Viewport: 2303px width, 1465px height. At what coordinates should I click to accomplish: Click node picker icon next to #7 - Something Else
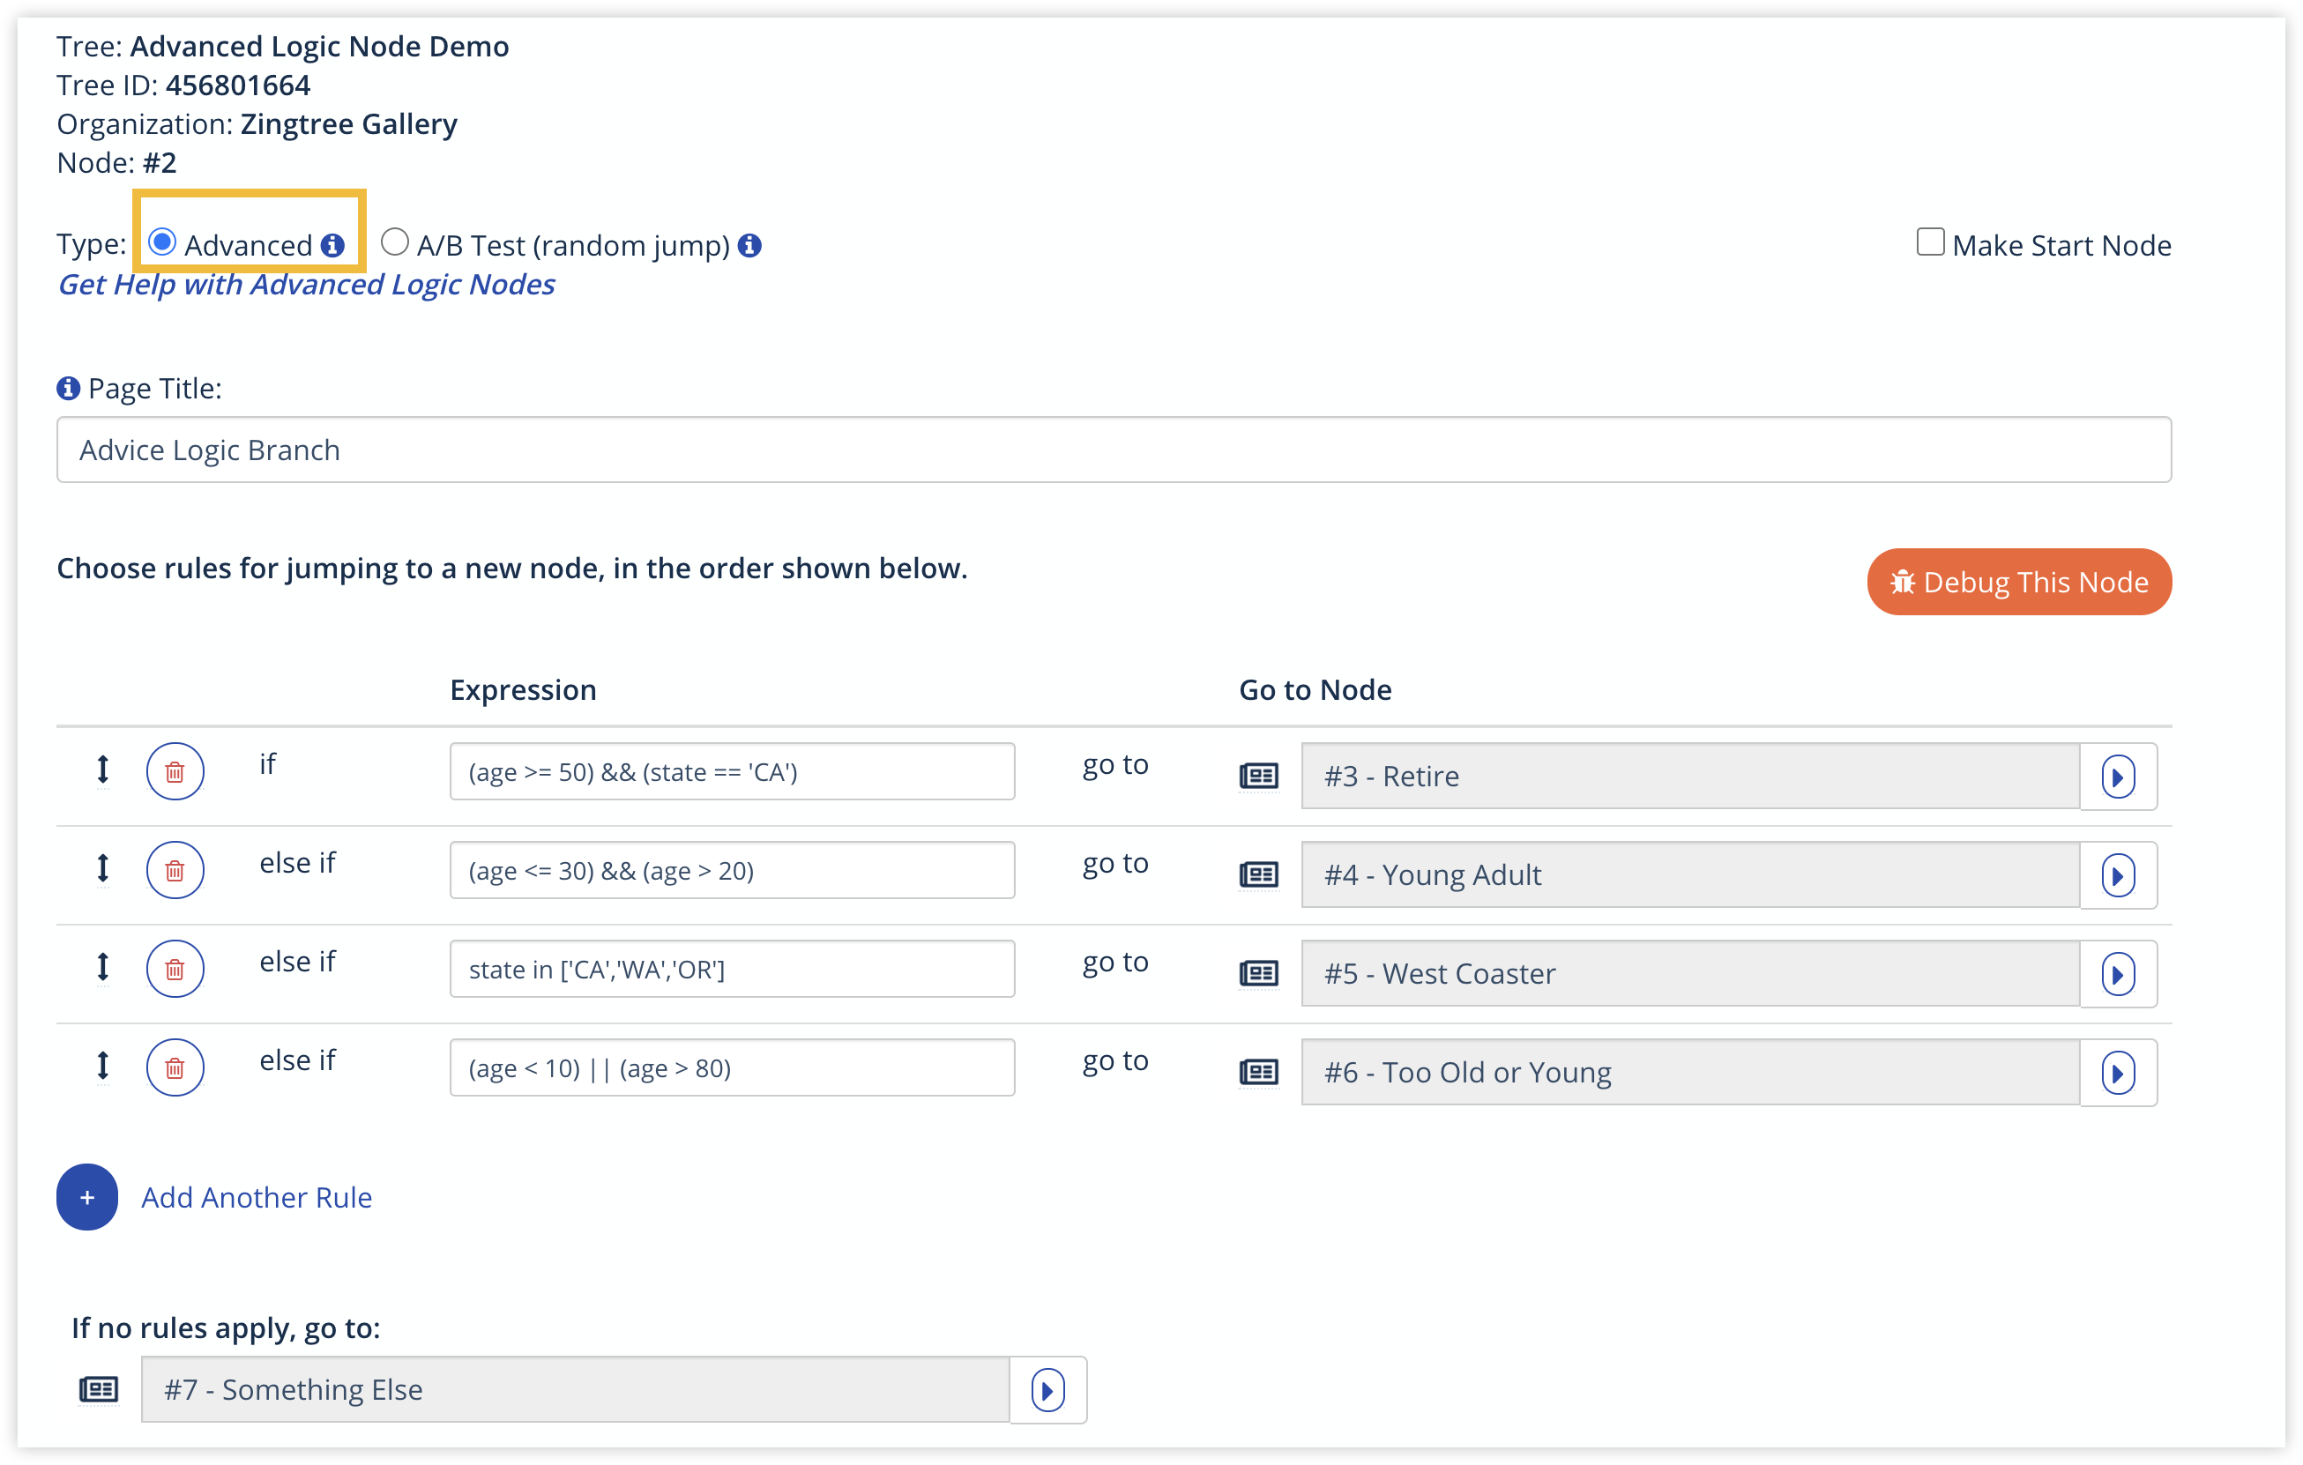click(99, 1389)
